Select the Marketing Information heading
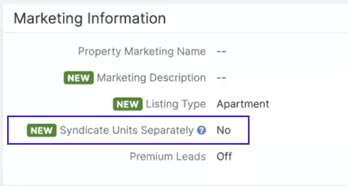Image resolution: width=348 pixels, height=186 pixels. coord(90,18)
